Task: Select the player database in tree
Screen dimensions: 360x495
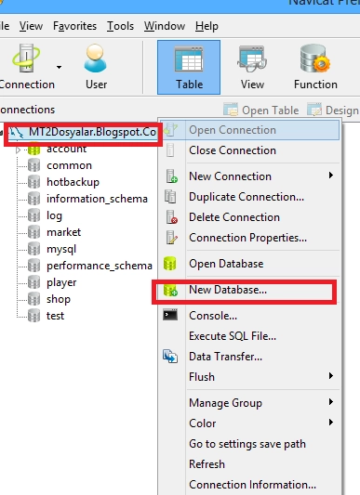Action: pyautogui.click(x=61, y=282)
